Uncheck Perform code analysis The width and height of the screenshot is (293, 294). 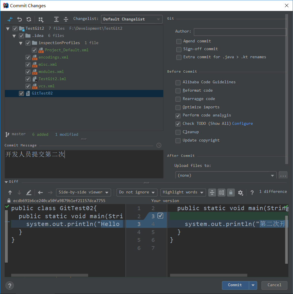tap(178, 116)
